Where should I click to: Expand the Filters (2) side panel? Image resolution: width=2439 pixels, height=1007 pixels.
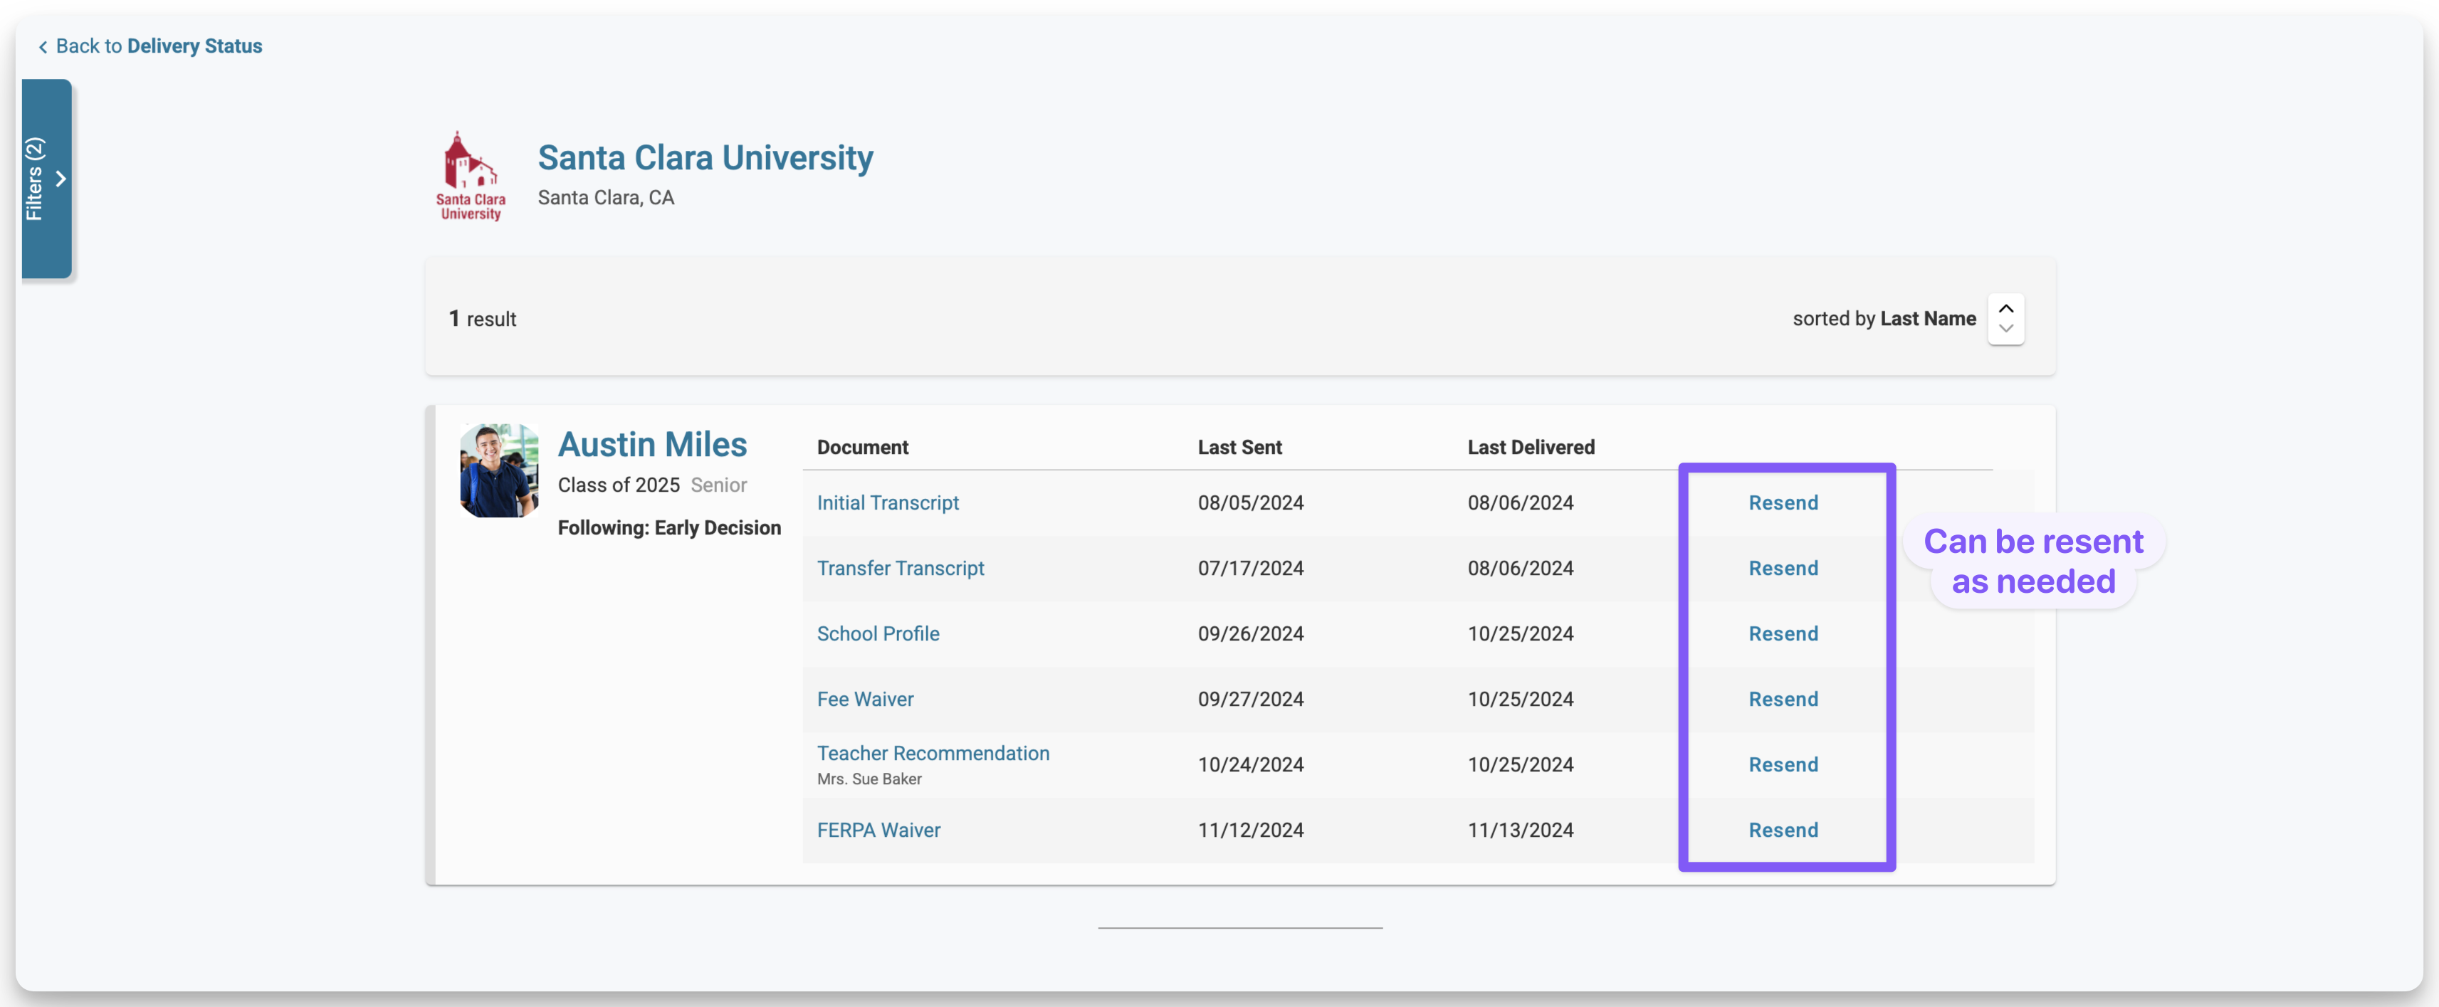point(46,179)
